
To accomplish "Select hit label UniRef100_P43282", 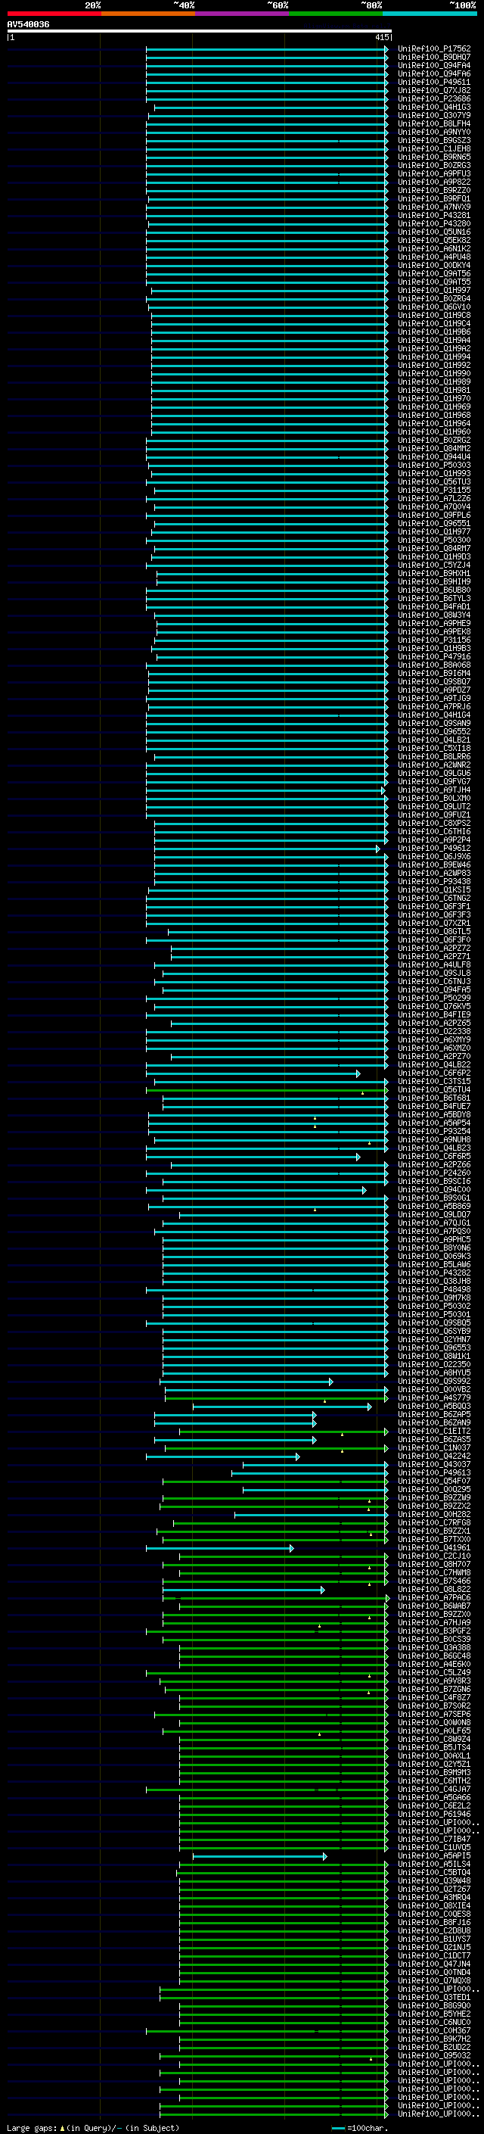I will click(x=433, y=1273).
